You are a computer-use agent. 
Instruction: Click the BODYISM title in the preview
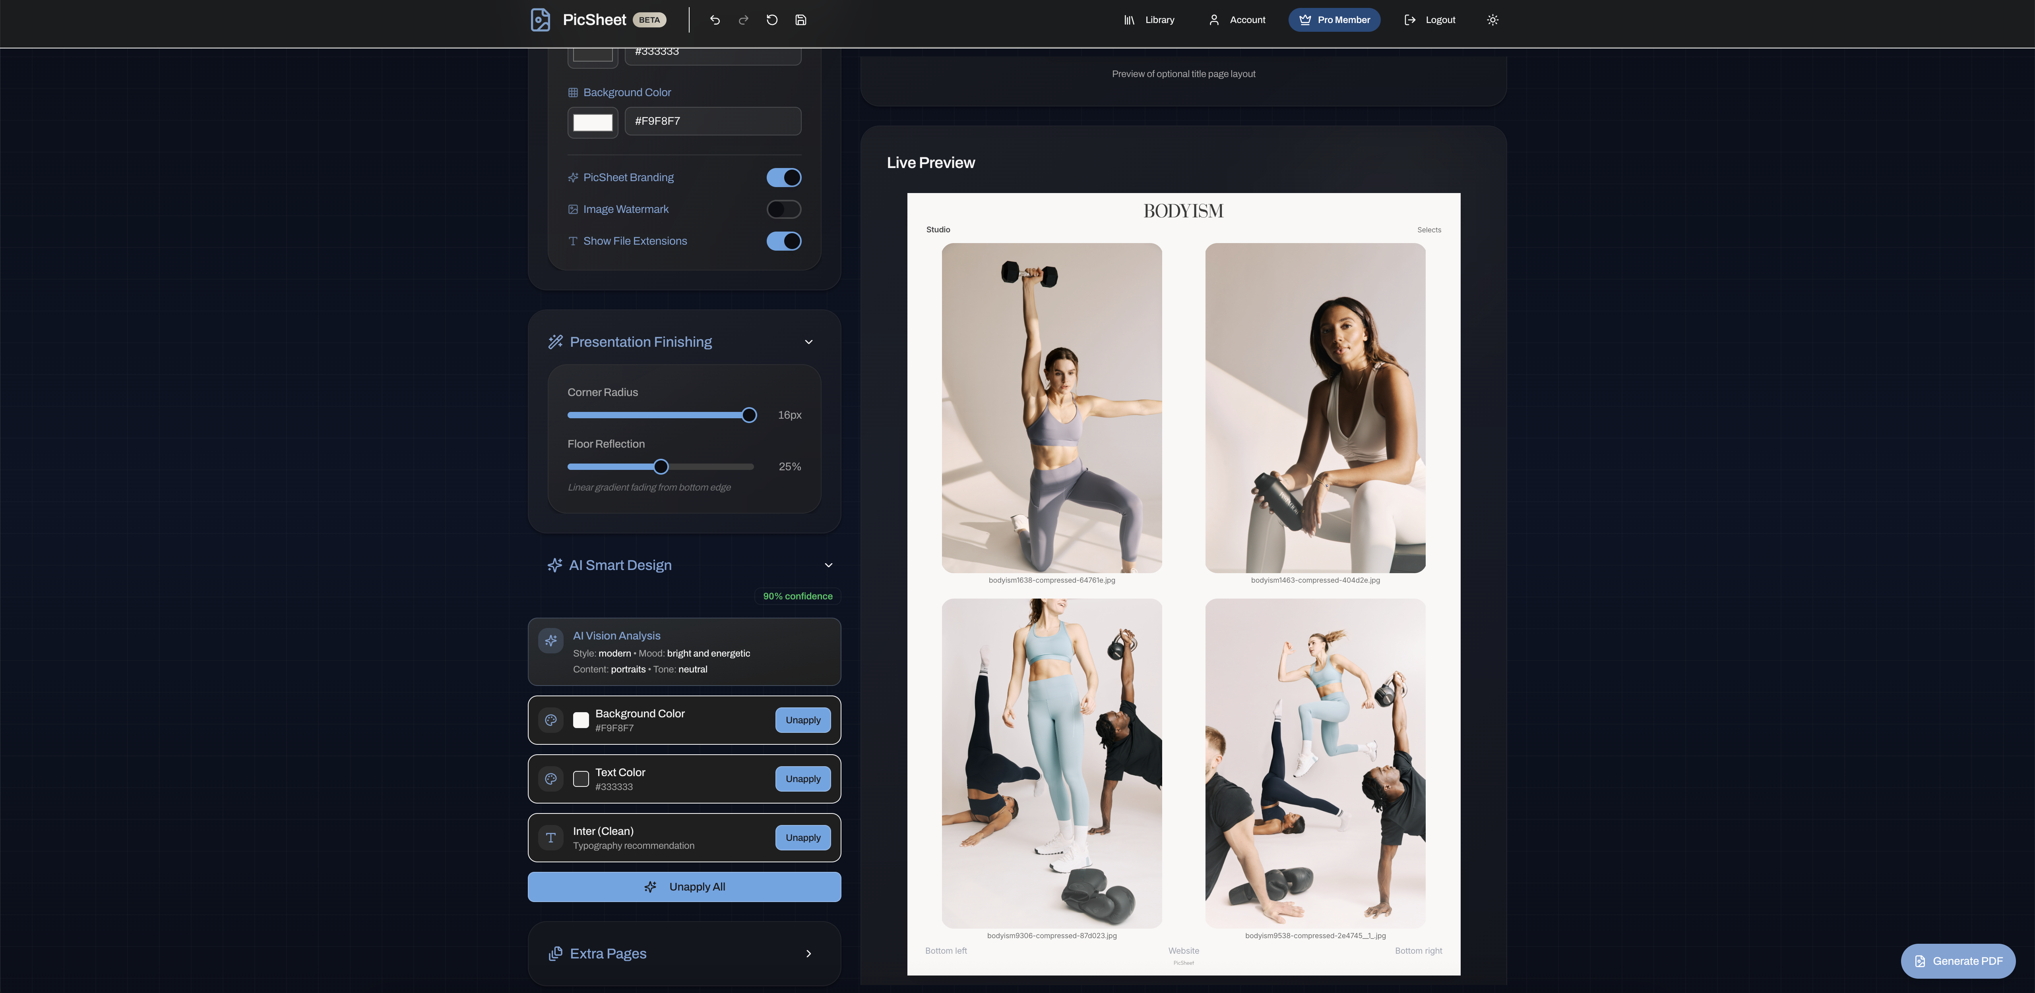click(x=1183, y=211)
